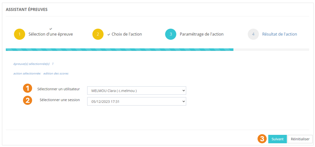Go to the Sélection d'une épreuve step
Screen dimensions: 315x147
pos(51,34)
